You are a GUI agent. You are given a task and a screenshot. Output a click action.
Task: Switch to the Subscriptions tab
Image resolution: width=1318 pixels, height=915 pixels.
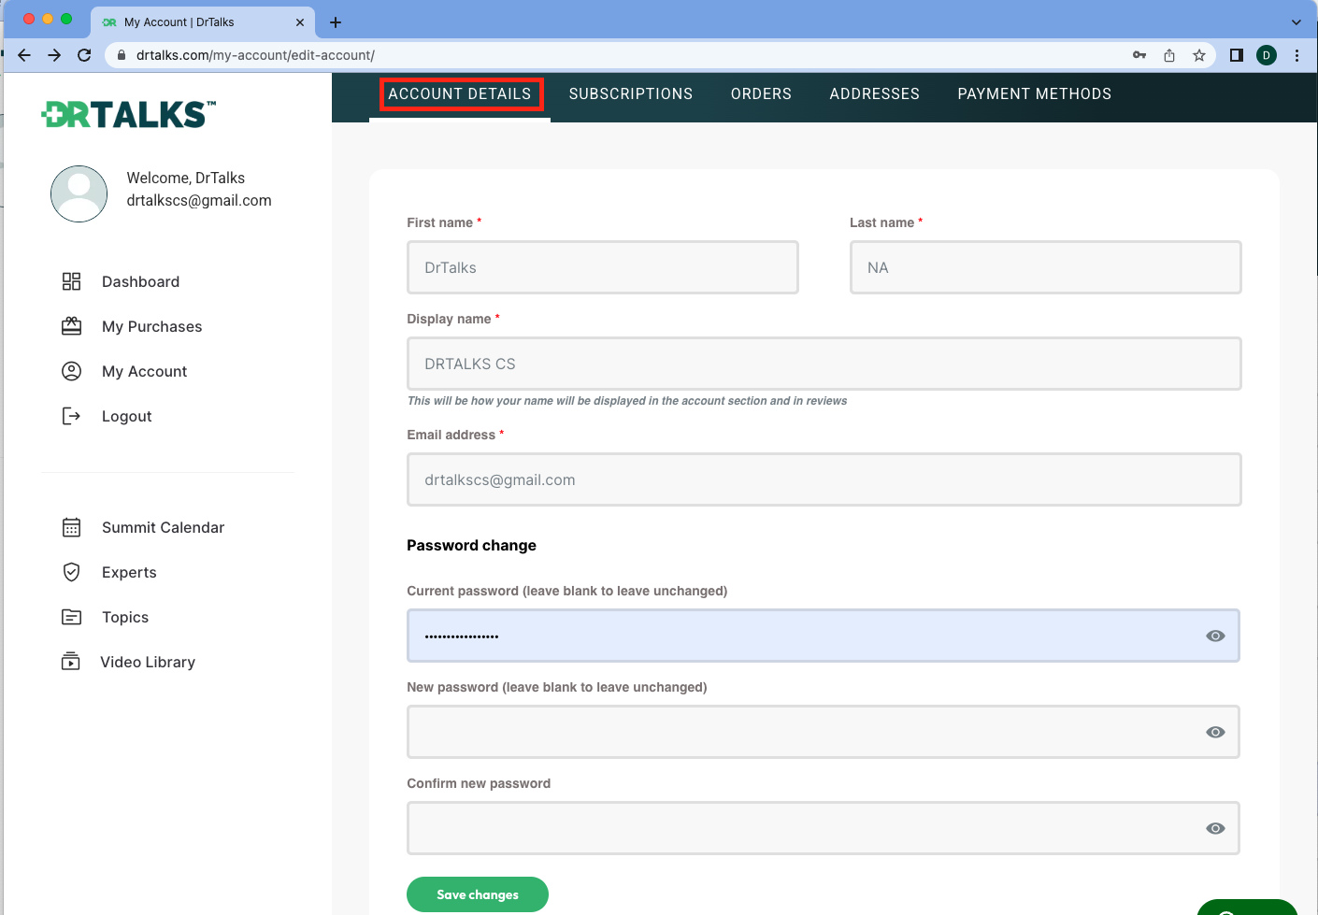(x=631, y=94)
